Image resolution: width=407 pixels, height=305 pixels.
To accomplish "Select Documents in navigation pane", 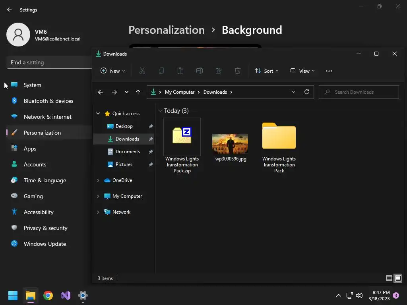I will click(x=124, y=152).
